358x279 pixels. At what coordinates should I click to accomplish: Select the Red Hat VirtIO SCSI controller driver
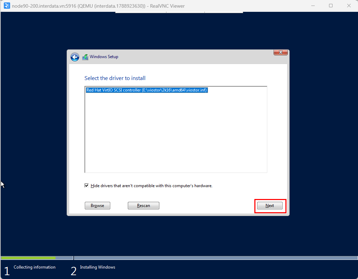[x=147, y=90]
